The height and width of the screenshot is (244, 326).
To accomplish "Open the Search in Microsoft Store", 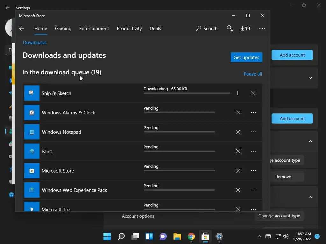I will coord(207,28).
